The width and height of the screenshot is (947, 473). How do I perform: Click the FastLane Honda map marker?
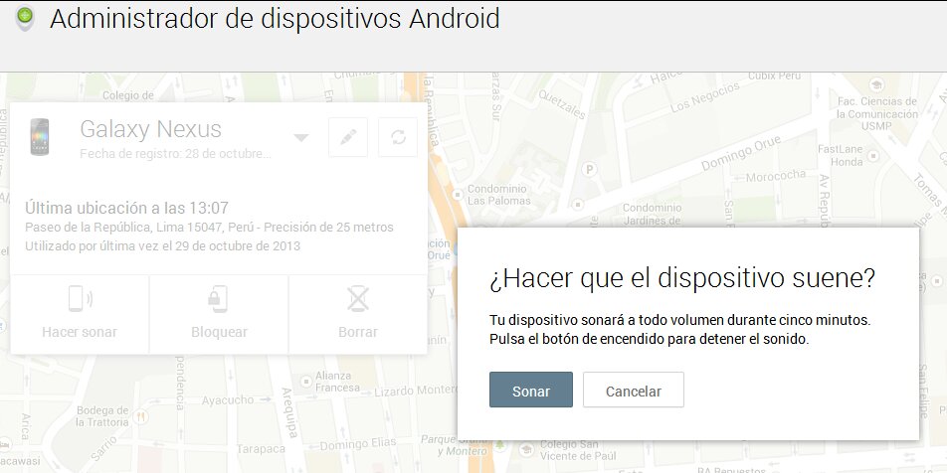872,156
